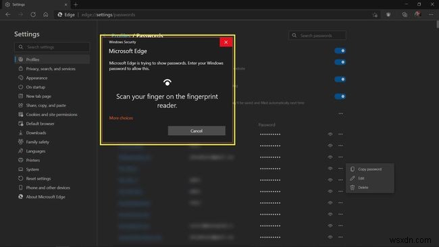Click the page vertical scrollbar thumb
The width and height of the screenshot is (439, 247).
click(x=438, y=24)
